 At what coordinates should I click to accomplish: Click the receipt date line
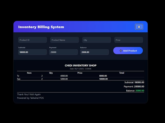click(x=80, y=69)
